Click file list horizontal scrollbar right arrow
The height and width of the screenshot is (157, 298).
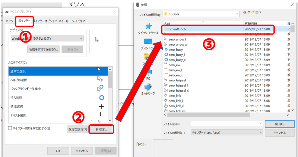pos(288,115)
